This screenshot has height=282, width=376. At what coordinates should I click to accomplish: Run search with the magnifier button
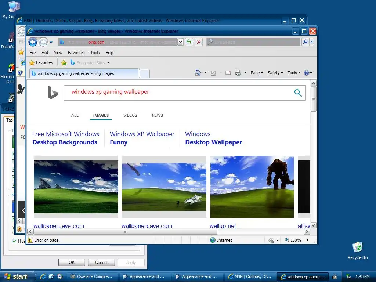click(305, 42)
